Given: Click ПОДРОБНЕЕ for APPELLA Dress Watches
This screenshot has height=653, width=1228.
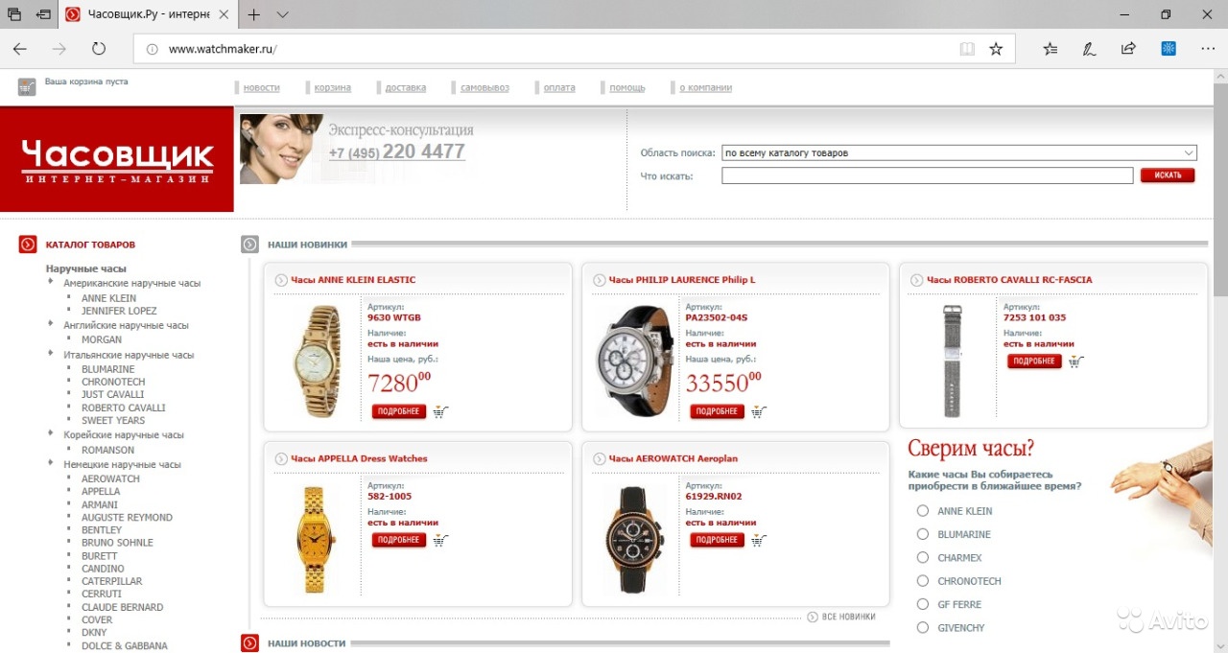Looking at the screenshot, I should (x=398, y=540).
